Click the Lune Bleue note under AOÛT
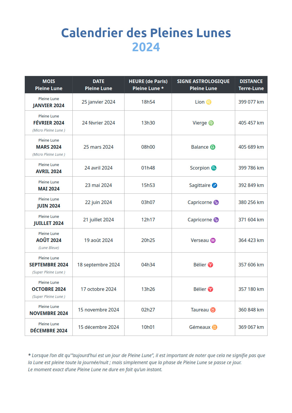This screenshot has height=413, width=292. (49, 248)
